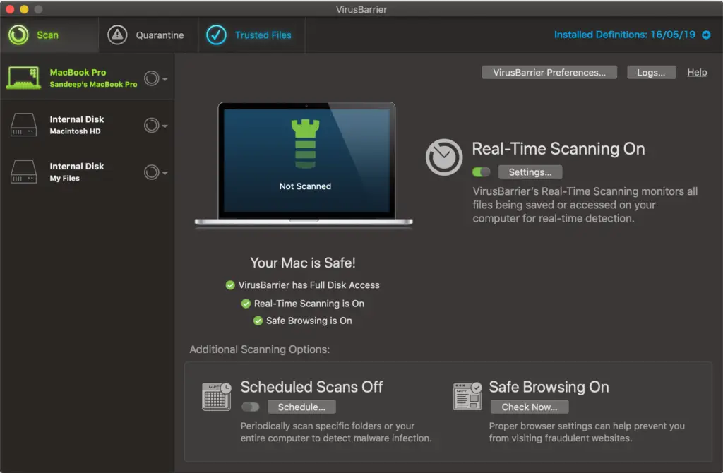Screen dimensions: 723x473
Task: Click 'Real-Time Scanning is On' status text
Action: (x=309, y=304)
